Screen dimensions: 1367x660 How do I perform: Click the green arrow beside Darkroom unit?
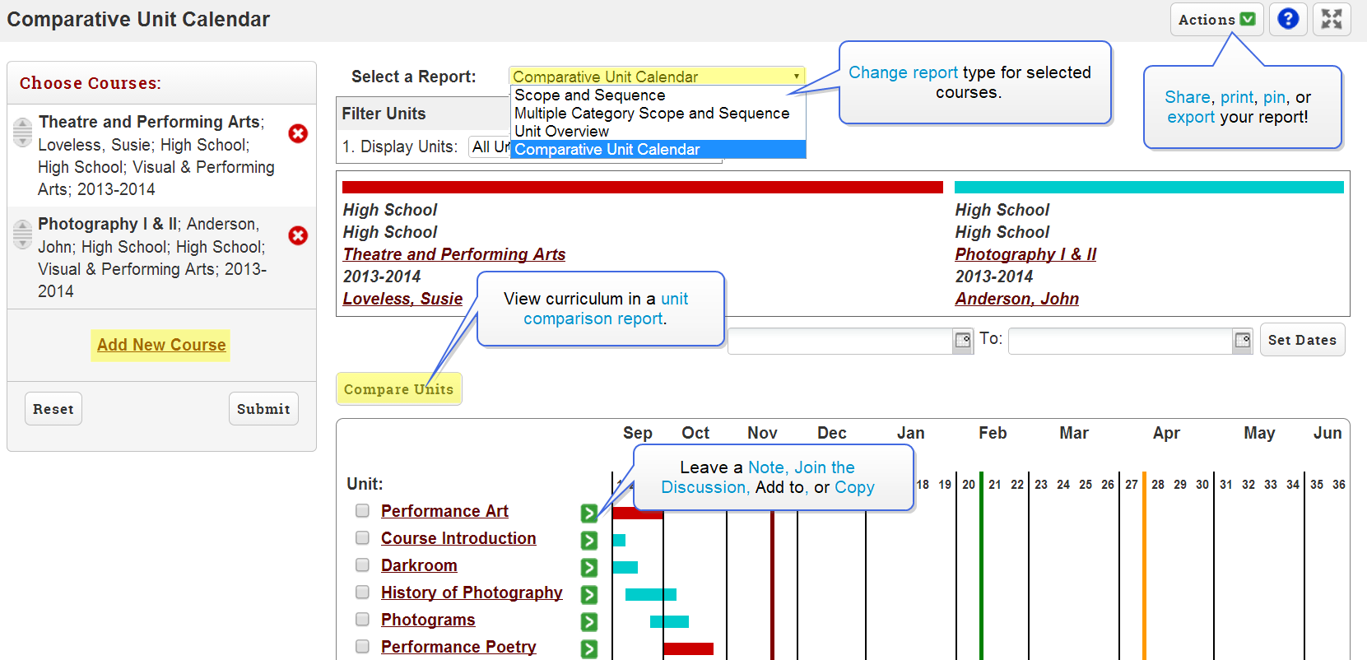(x=588, y=567)
